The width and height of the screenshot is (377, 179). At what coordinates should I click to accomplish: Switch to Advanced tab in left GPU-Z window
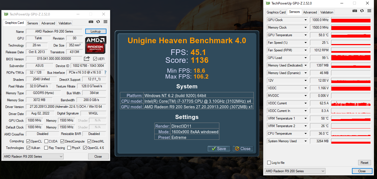[x=48, y=23]
